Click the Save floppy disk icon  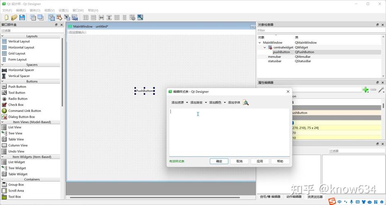(22, 18)
